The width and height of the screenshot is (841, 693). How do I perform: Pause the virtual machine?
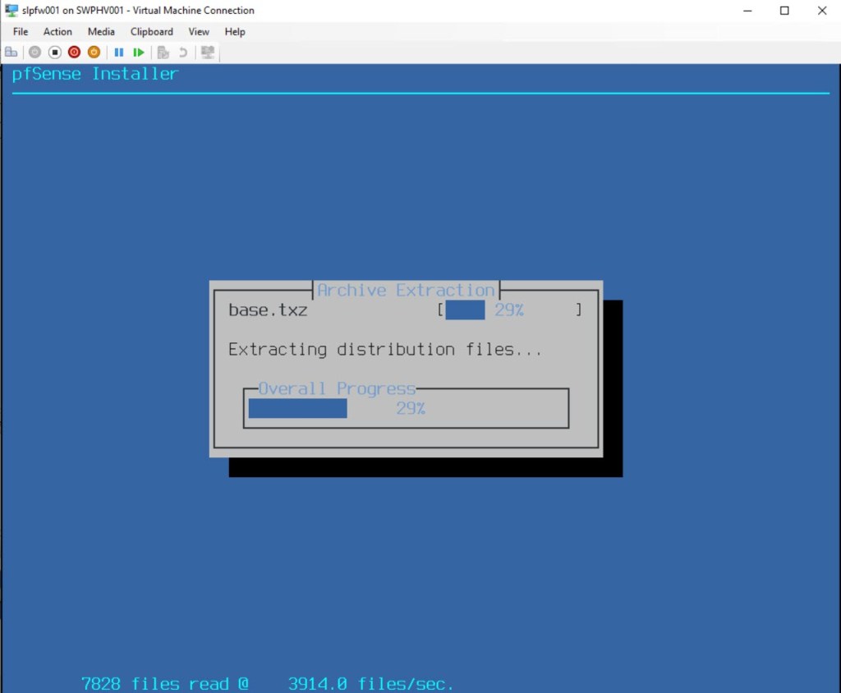pos(119,52)
